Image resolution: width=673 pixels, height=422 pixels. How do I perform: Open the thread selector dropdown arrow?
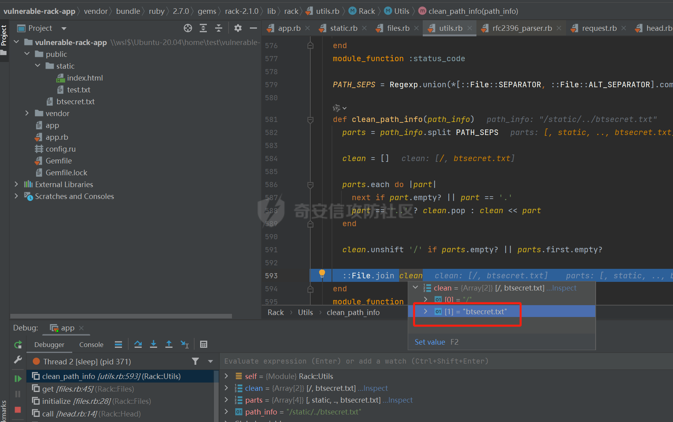(x=210, y=361)
